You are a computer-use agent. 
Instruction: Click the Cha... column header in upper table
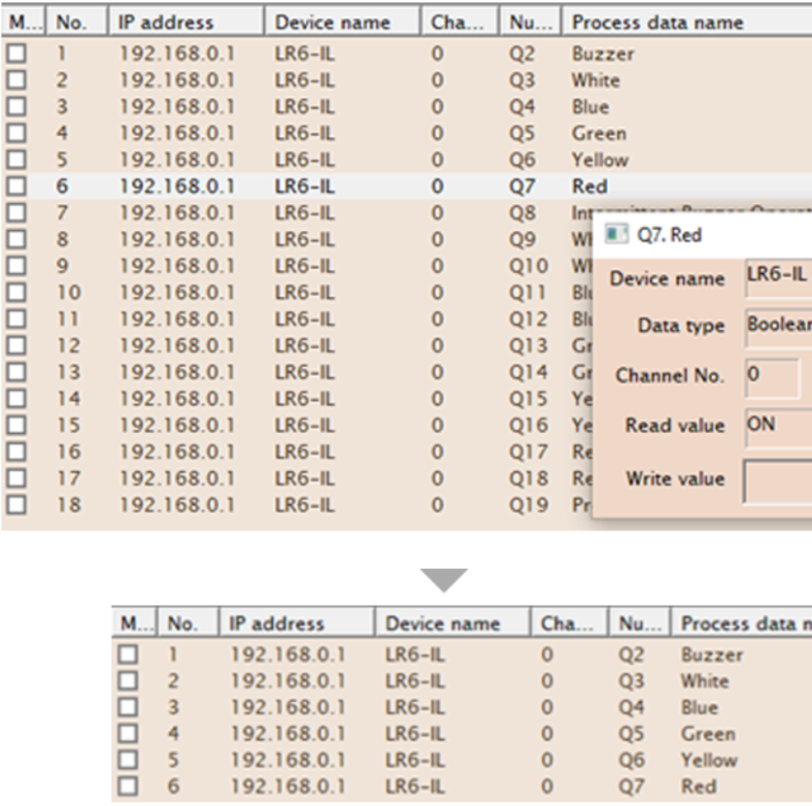pos(459,22)
